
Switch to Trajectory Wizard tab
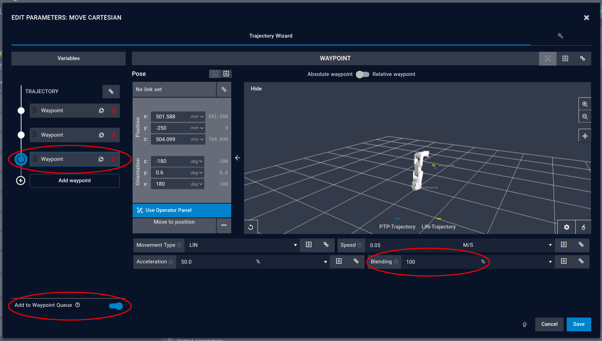tap(271, 36)
